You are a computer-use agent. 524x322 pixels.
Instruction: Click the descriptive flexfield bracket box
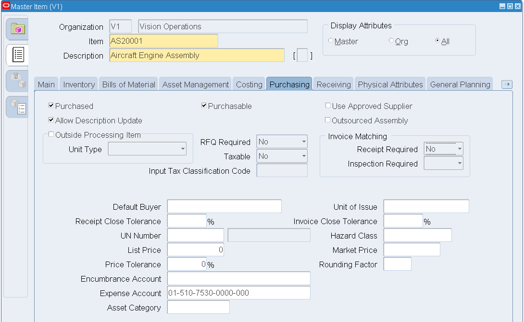302,55
